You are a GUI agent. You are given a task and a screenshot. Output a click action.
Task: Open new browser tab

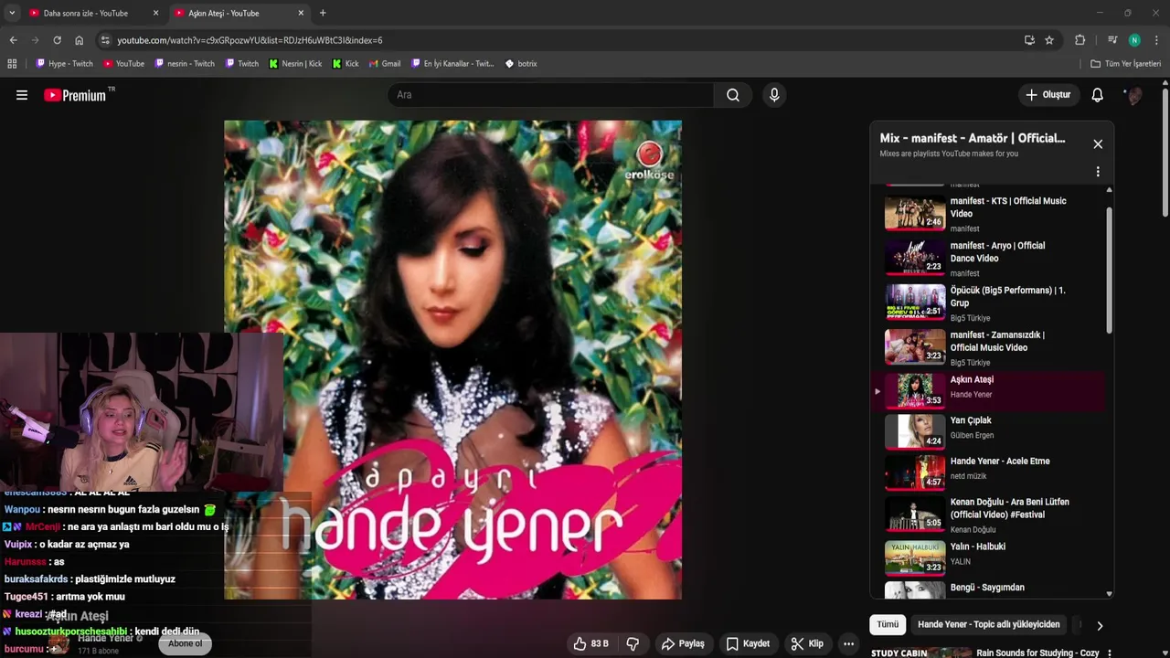pyautogui.click(x=323, y=13)
